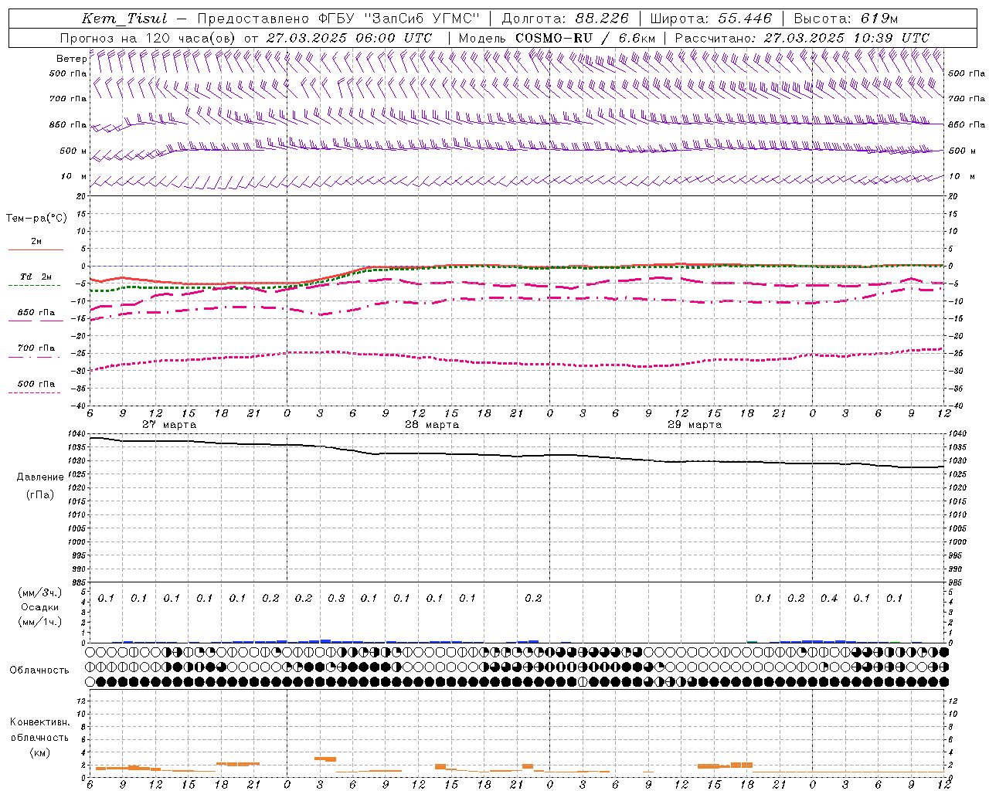This screenshot has width=989, height=791.
Task: Click the dotted line sample under 500 гПа legend
Action: [x=35, y=392]
